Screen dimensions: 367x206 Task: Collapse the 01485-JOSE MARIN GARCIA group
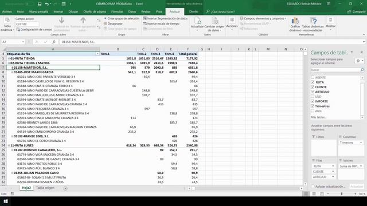tap(12, 72)
